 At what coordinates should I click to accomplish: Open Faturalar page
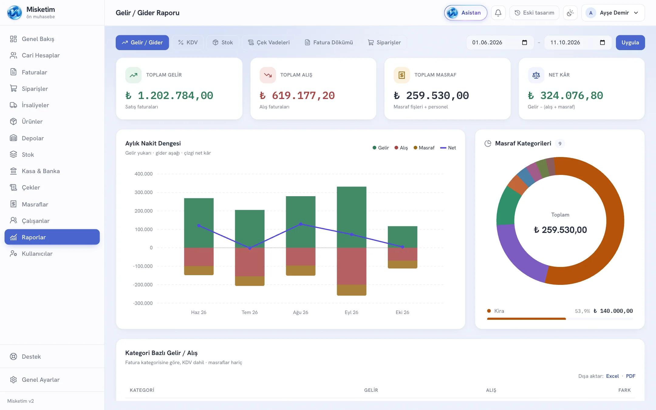[x=52, y=72]
